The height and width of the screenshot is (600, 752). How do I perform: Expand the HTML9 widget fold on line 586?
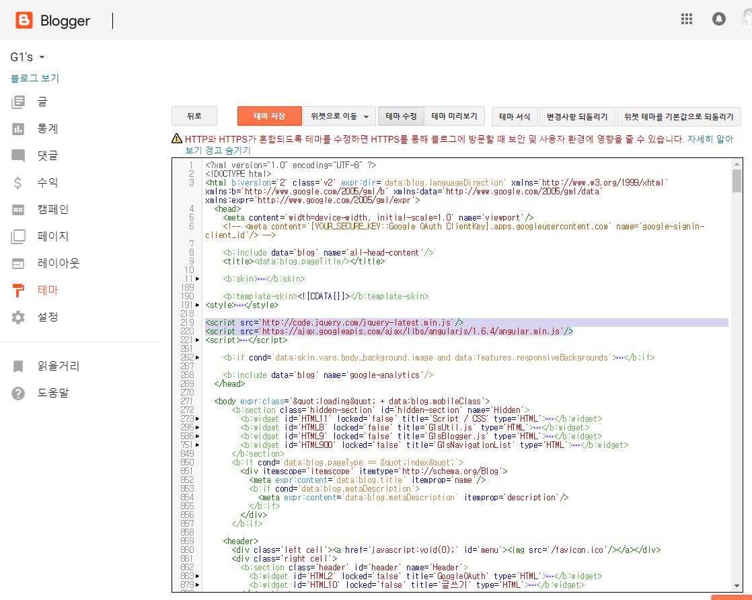(x=198, y=436)
